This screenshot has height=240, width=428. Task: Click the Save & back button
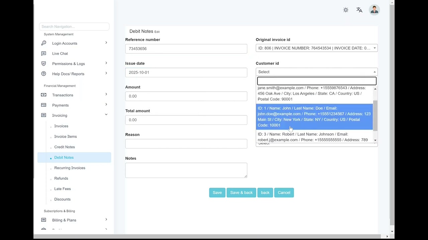pyautogui.click(x=241, y=192)
